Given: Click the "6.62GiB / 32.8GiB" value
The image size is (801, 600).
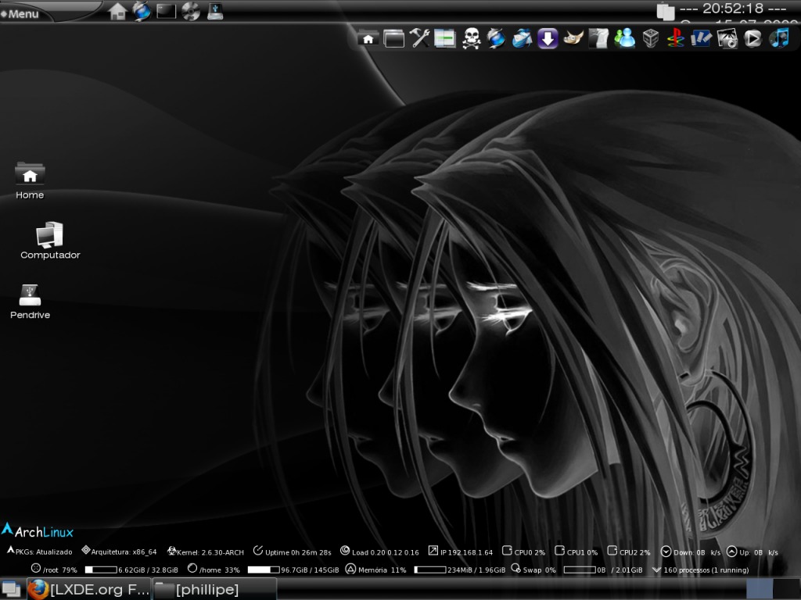Looking at the screenshot, I should [x=148, y=570].
